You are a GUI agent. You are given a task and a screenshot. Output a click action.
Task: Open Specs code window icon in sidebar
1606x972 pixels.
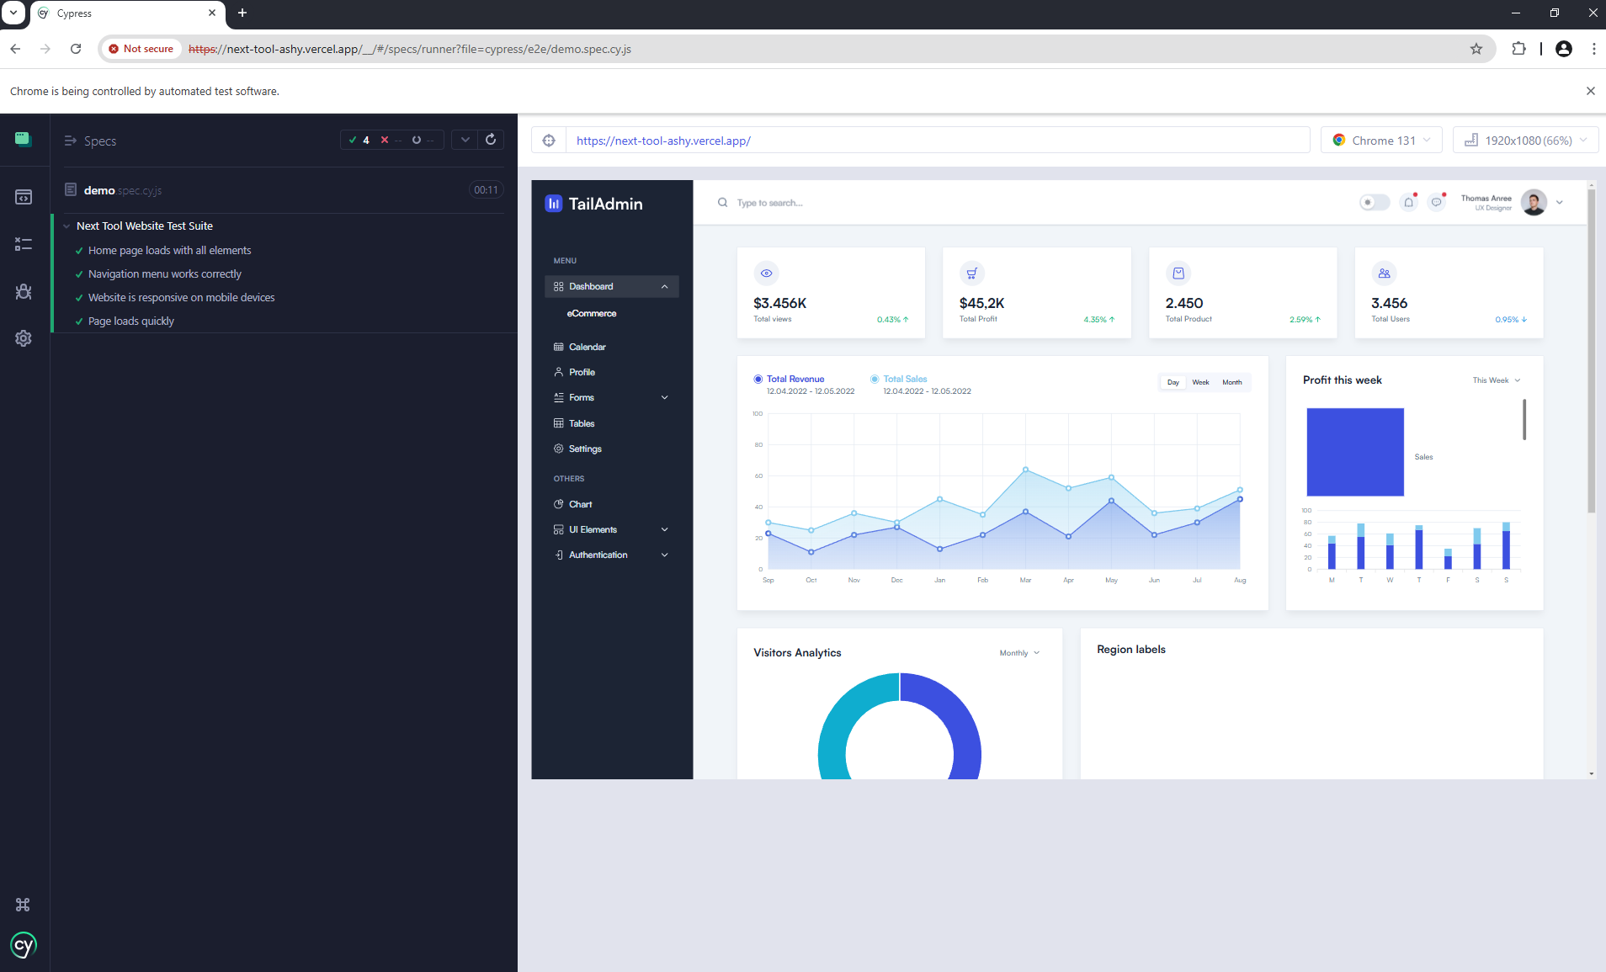[x=24, y=197]
